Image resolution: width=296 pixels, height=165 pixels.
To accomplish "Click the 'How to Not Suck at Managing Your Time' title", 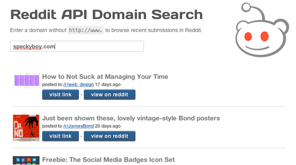I will [x=105, y=76].
